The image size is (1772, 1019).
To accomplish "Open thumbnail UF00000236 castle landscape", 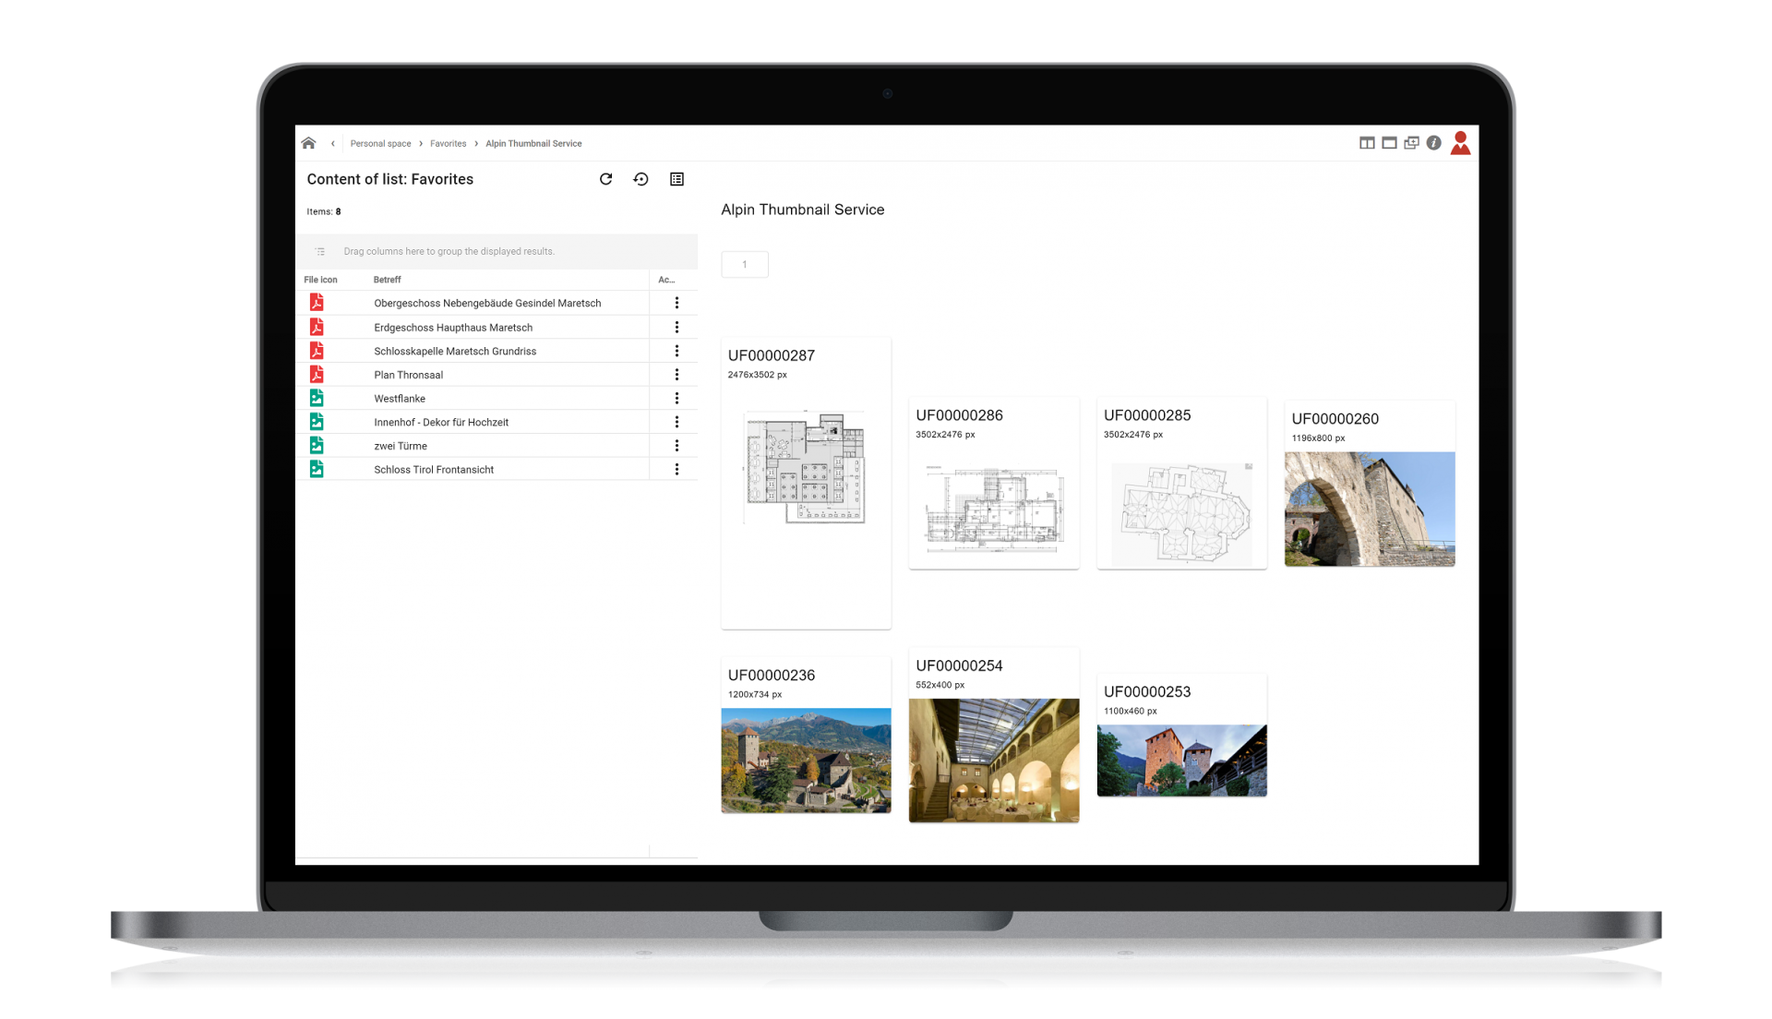I will pyautogui.click(x=806, y=736).
